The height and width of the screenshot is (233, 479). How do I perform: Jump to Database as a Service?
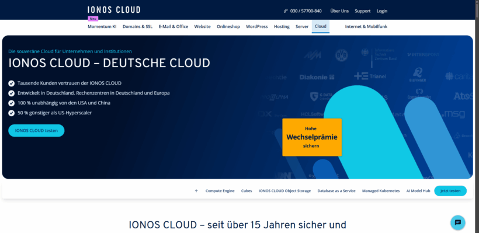(336, 191)
